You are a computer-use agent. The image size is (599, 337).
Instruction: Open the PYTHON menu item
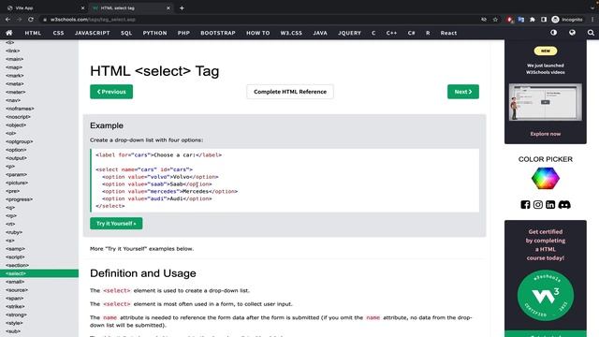coord(154,33)
